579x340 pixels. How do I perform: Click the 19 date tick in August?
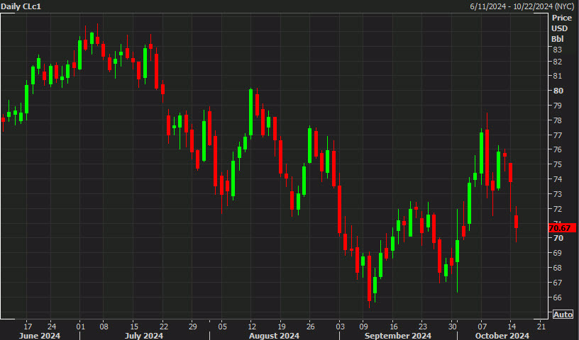pos(281,327)
